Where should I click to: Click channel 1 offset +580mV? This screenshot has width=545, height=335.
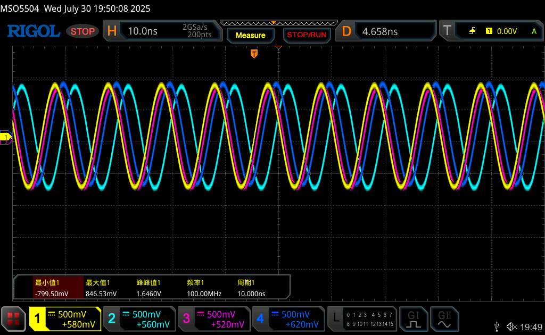pyautogui.click(x=79, y=324)
